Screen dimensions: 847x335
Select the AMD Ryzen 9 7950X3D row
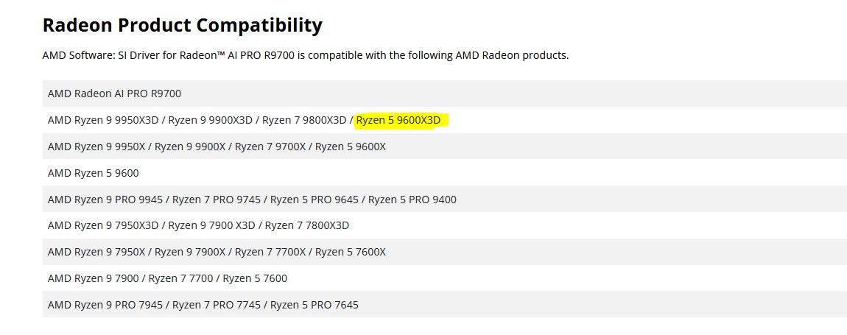click(445, 226)
